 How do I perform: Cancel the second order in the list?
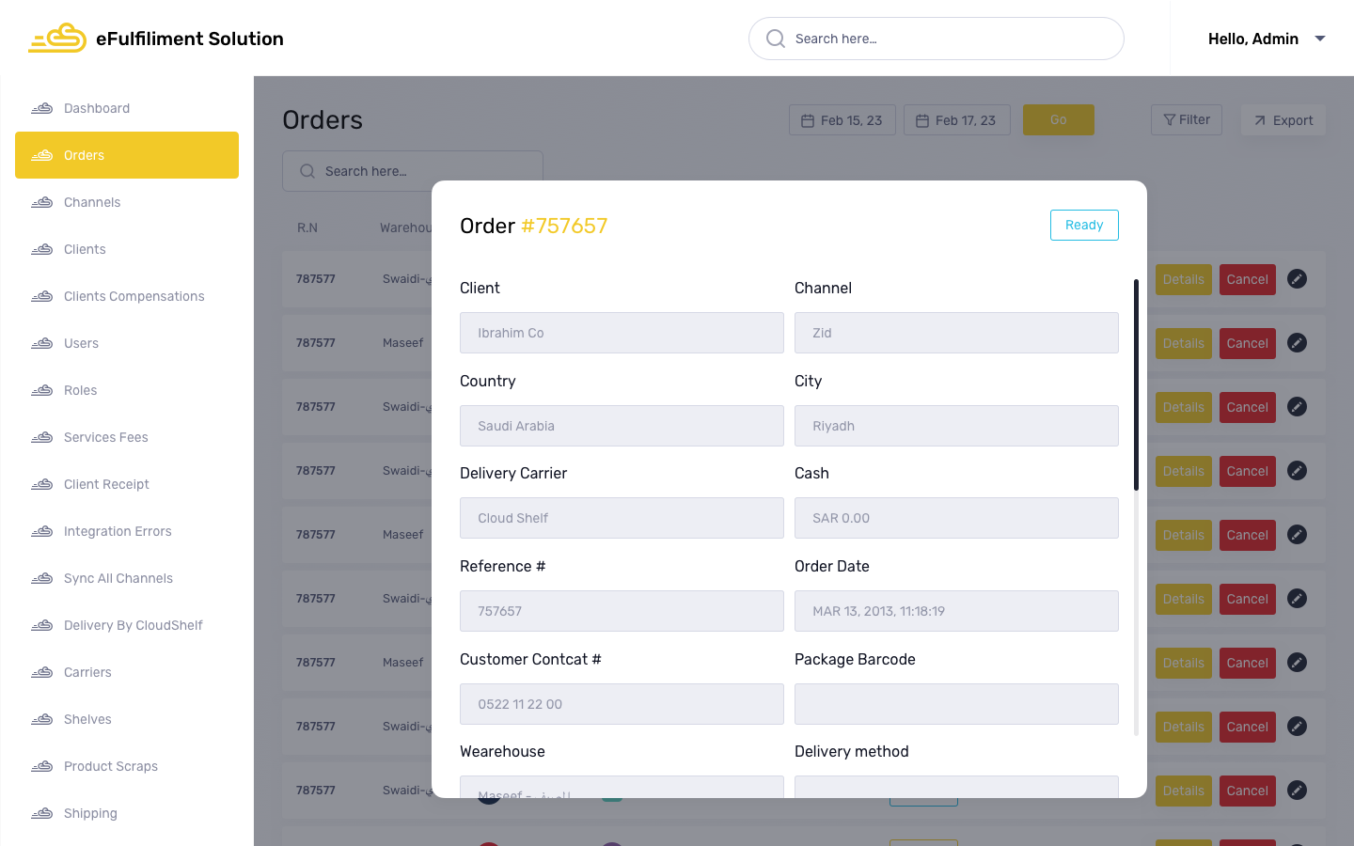[x=1247, y=343]
